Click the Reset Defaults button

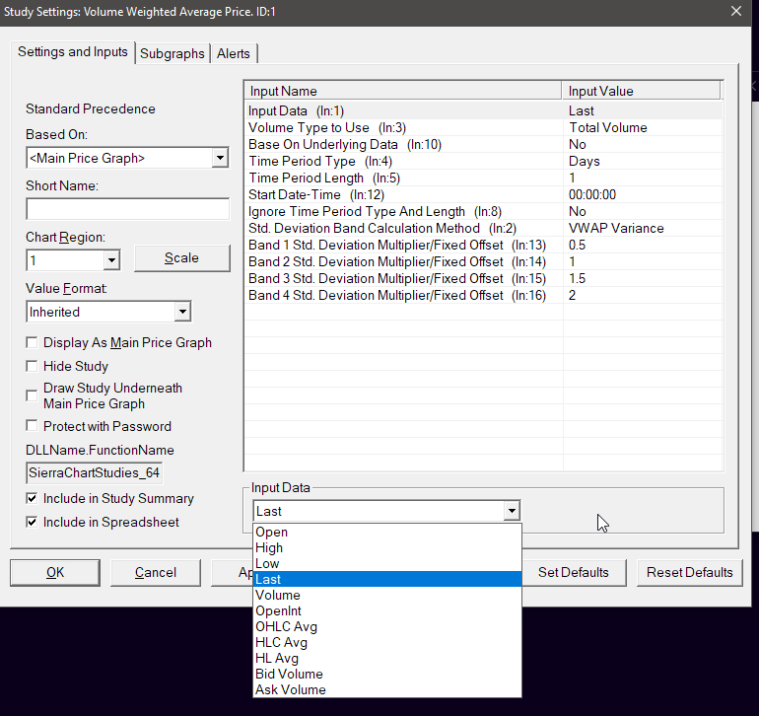(689, 572)
